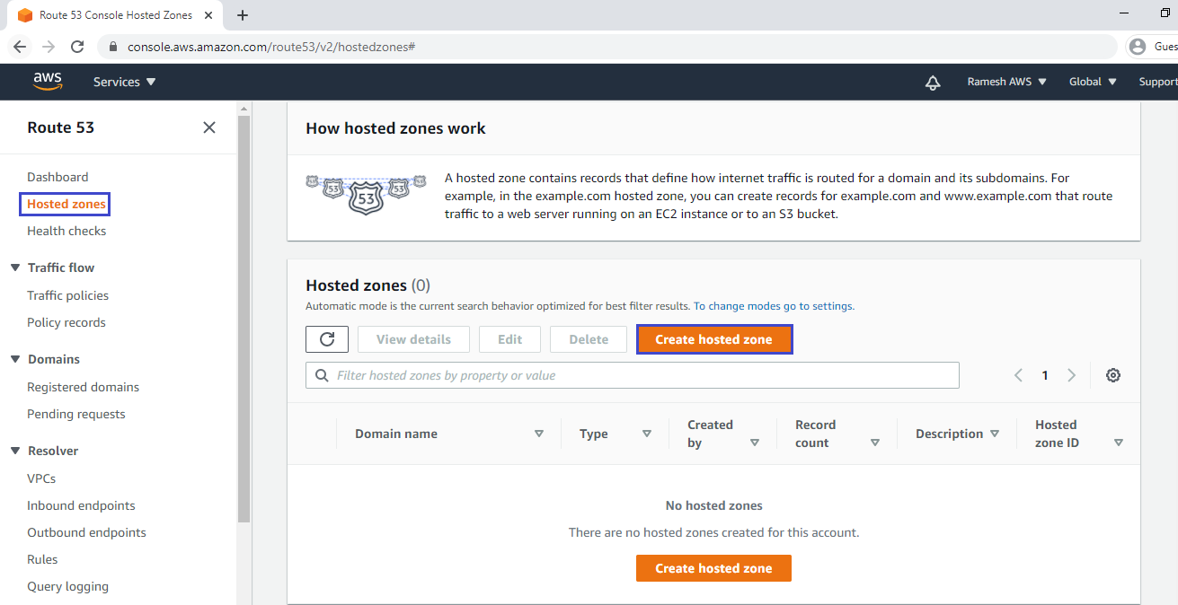The image size is (1178, 605).
Task: Close the Route 53 navigation panel
Action: pos(209,127)
